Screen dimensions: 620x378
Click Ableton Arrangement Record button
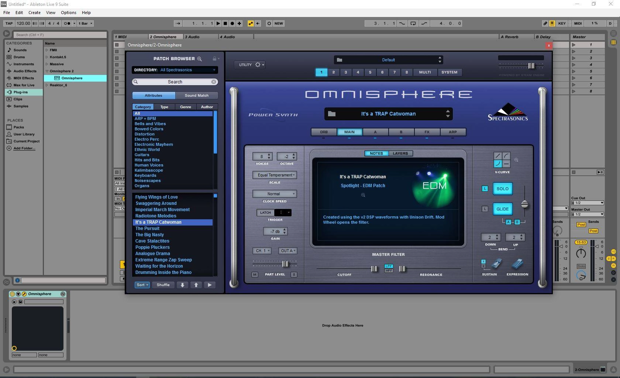pos(232,23)
